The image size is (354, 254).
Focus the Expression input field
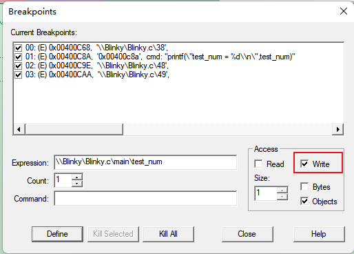[x=145, y=162]
